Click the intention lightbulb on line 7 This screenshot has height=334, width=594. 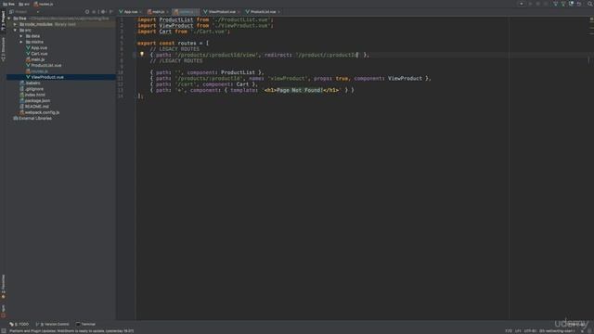tap(142, 54)
